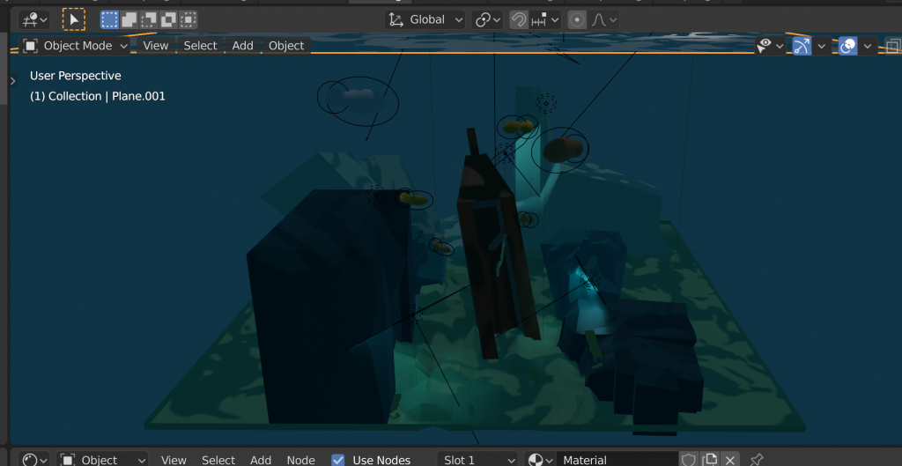Choose the Set new selection mode icon
Viewport: 902px width, 466px height.
tap(109, 19)
